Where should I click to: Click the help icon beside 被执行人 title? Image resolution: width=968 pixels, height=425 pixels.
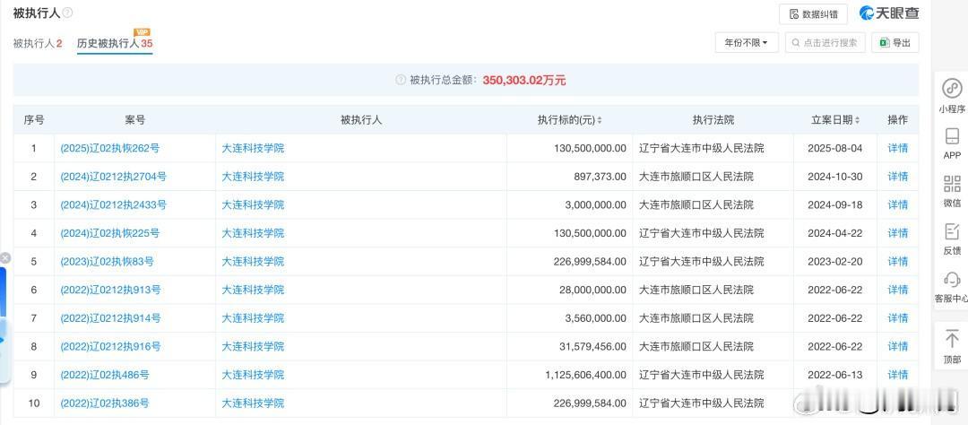pos(67,13)
